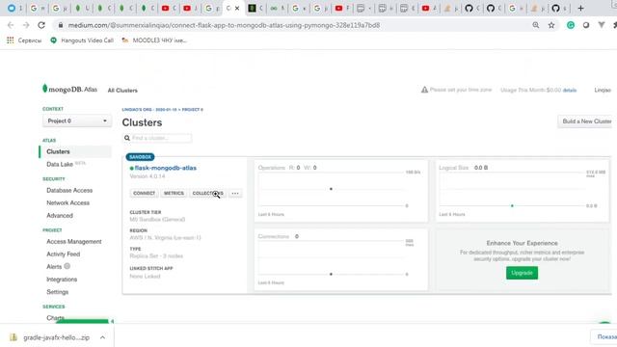Click the 'Enhance Your Experience' heading
Viewport: 617px width, 347px height.
tap(522, 243)
